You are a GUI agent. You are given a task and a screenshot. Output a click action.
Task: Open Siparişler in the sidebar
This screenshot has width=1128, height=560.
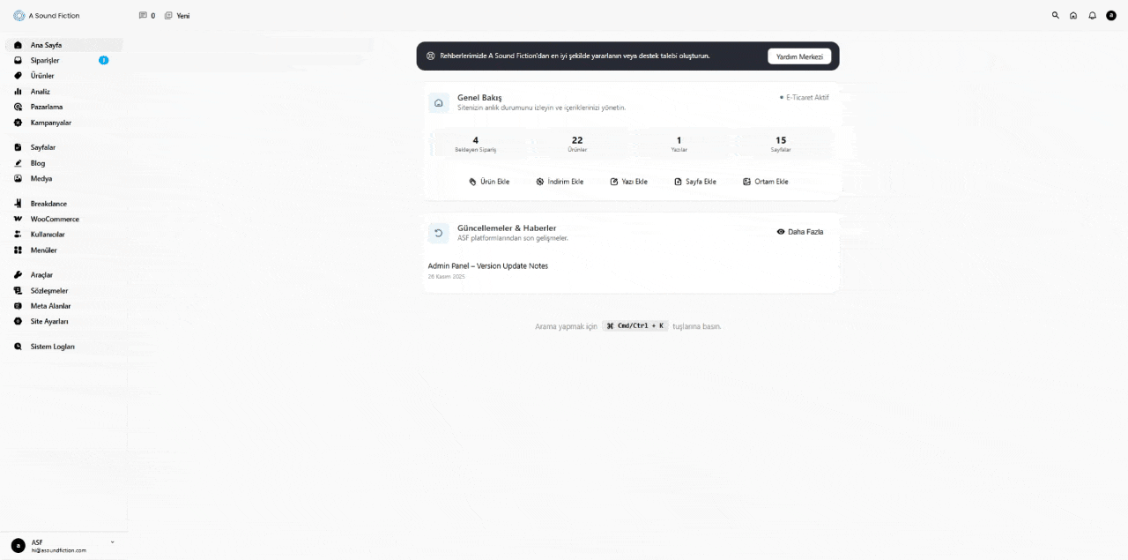tap(45, 60)
